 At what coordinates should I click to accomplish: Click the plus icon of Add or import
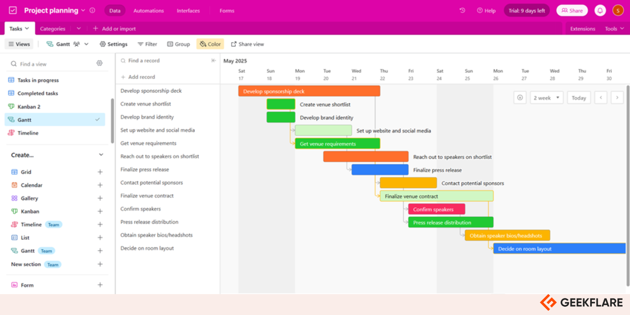point(95,28)
